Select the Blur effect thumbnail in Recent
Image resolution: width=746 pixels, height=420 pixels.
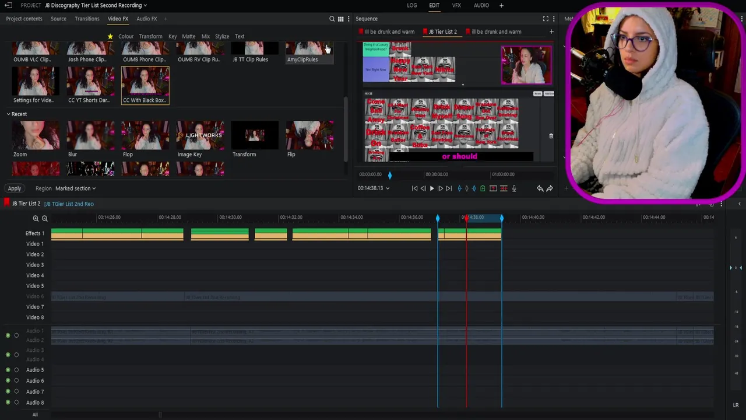(90, 135)
